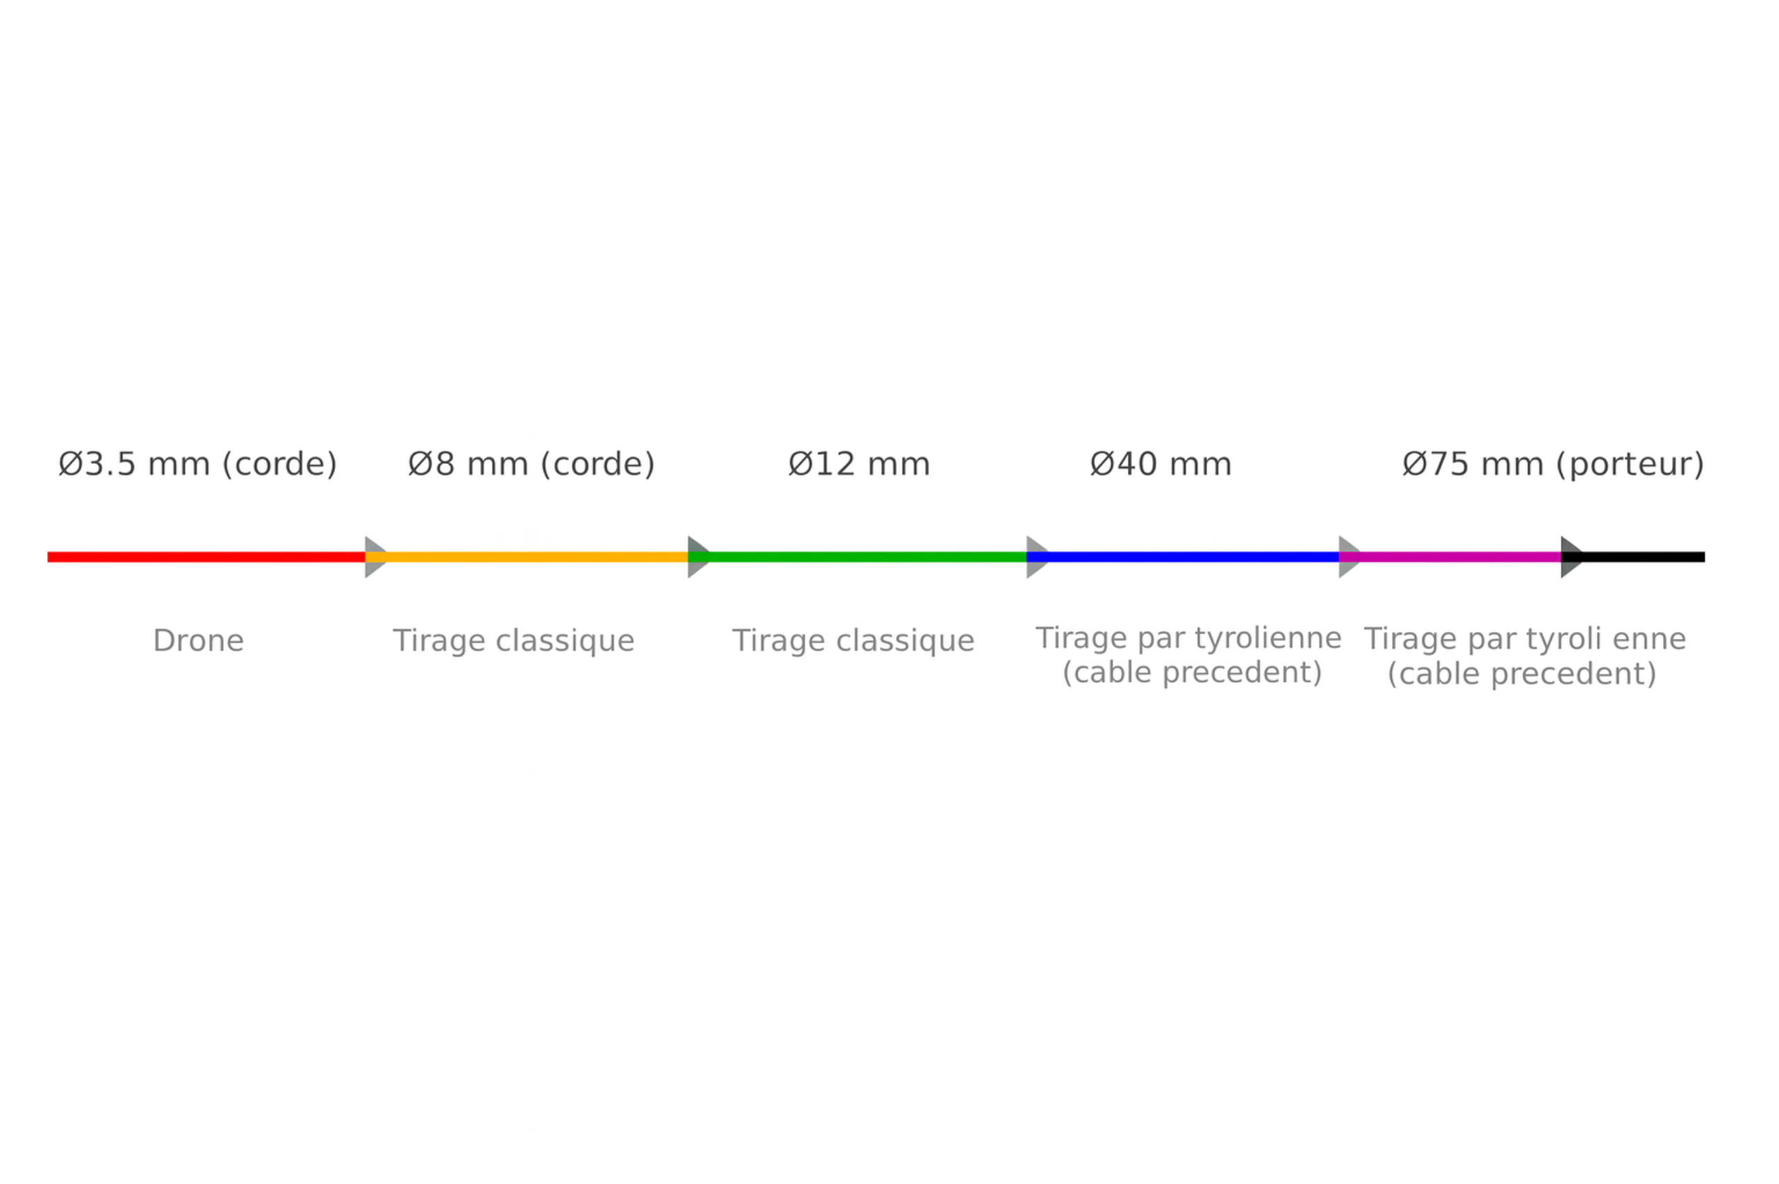Click the Ø75 mm (porteur) label

[x=1554, y=465]
